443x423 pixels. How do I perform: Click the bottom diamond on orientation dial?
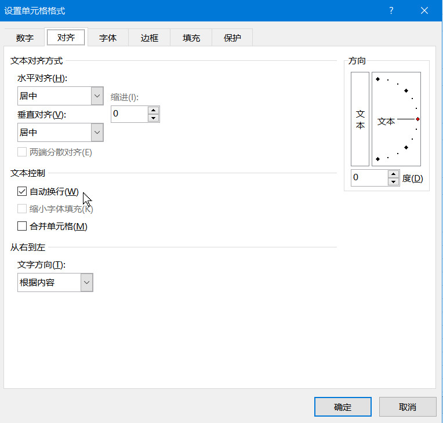[377, 159]
